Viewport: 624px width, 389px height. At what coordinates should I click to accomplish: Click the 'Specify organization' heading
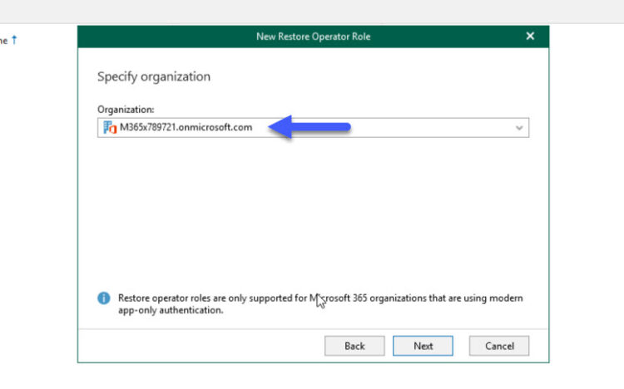154,76
